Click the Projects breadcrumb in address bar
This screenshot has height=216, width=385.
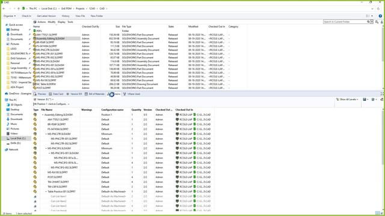80,8
